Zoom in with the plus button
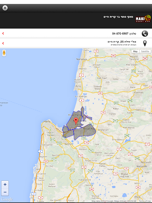This screenshot has width=152, height=203. coord(5,184)
